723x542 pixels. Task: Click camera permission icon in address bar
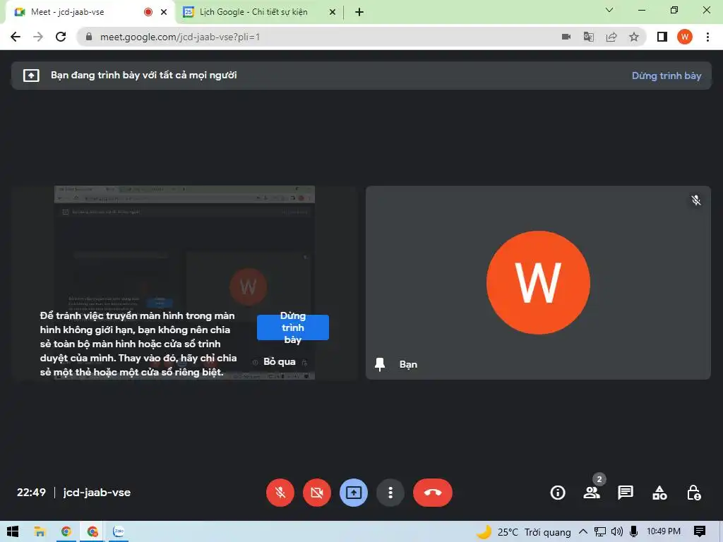[x=566, y=37]
